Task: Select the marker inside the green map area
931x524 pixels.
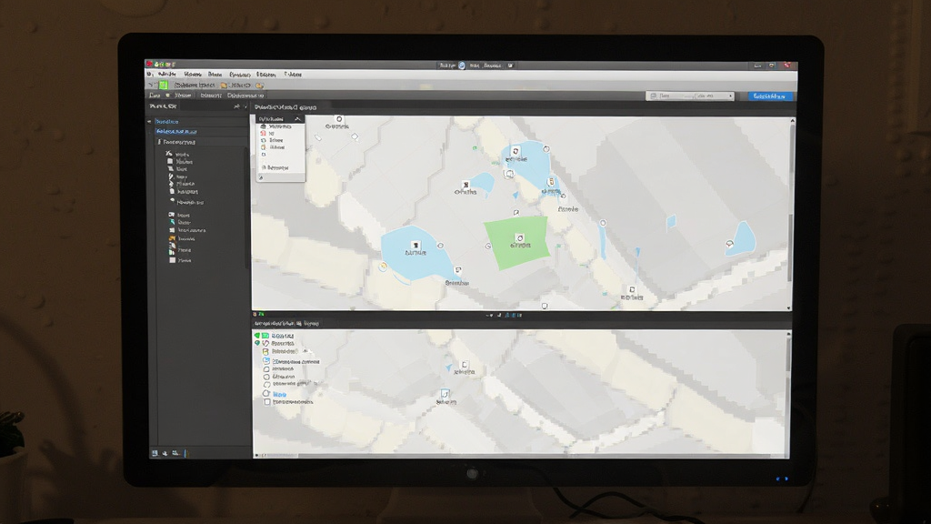Action: tap(519, 238)
